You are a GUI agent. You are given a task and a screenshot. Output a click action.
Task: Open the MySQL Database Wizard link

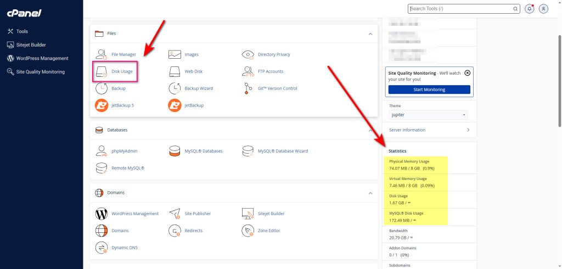coord(283,151)
